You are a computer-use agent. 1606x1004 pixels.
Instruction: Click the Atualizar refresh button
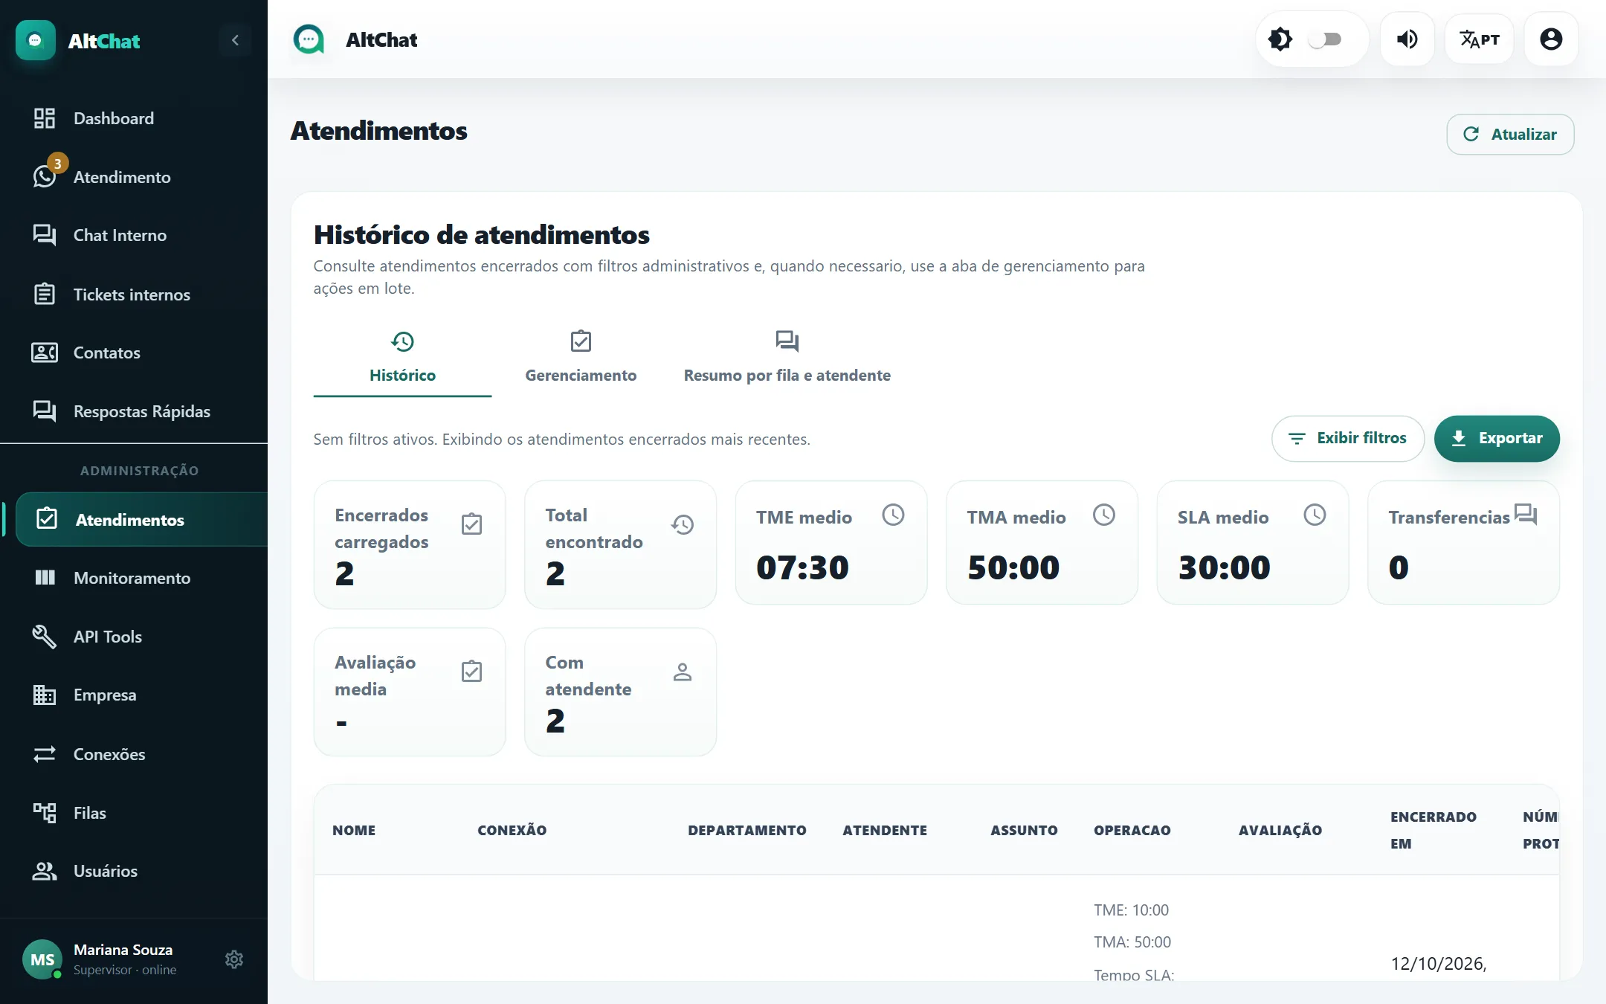click(1510, 134)
